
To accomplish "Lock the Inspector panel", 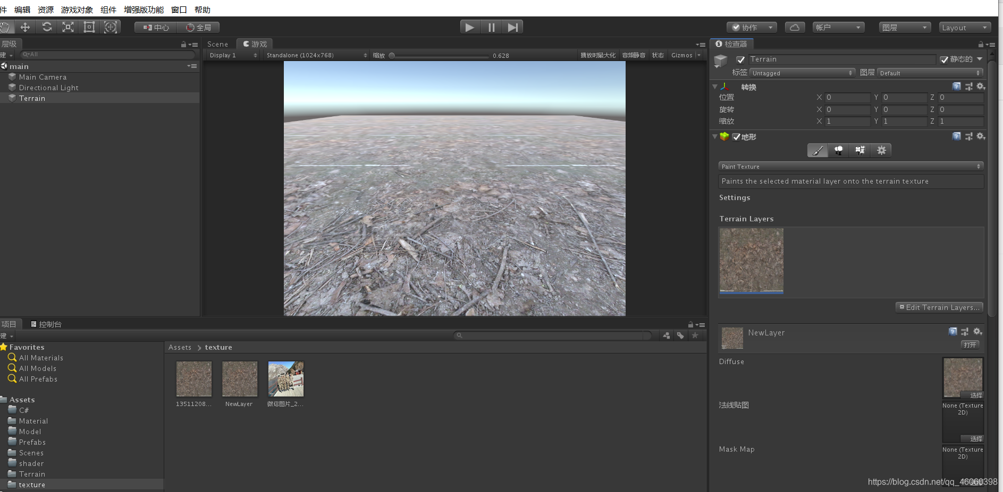I will 981,44.
